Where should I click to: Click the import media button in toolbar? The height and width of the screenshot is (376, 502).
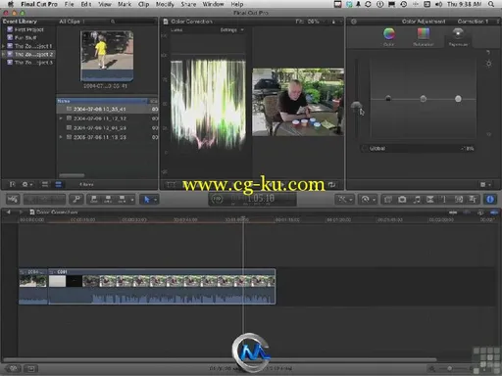(x=12, y=199)
